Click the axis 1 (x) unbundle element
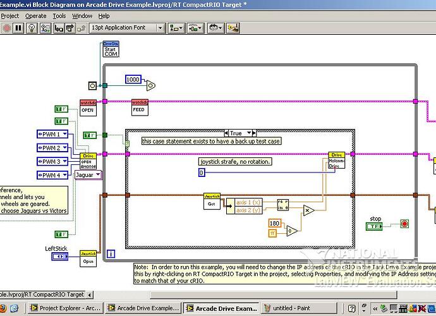 coord(248,202)
